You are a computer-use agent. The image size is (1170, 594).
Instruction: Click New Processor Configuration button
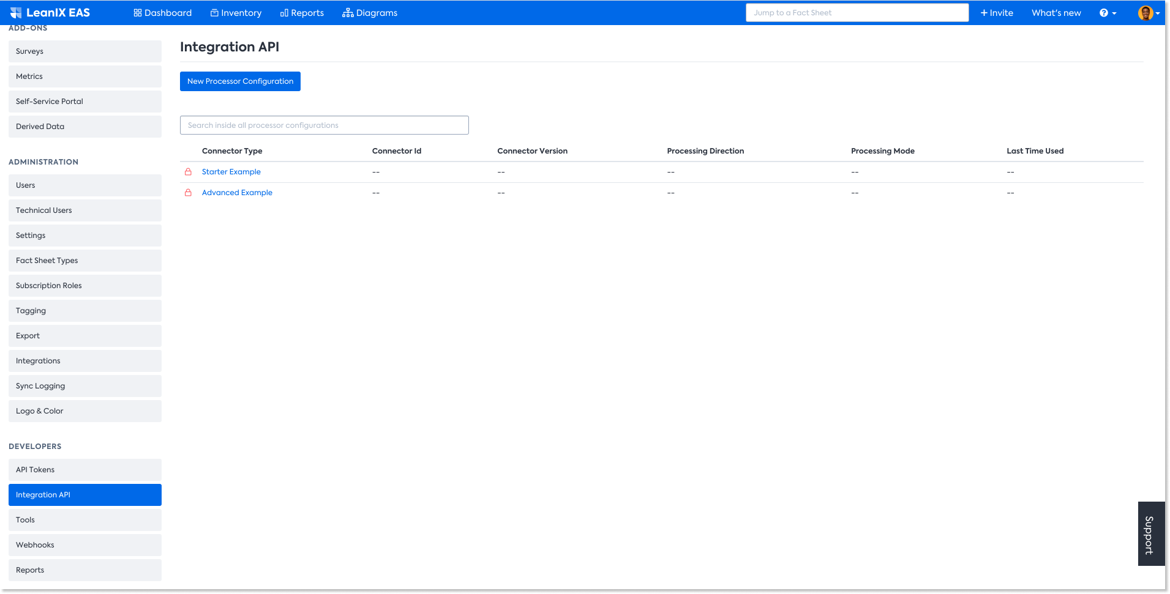[x=240, y=81]
